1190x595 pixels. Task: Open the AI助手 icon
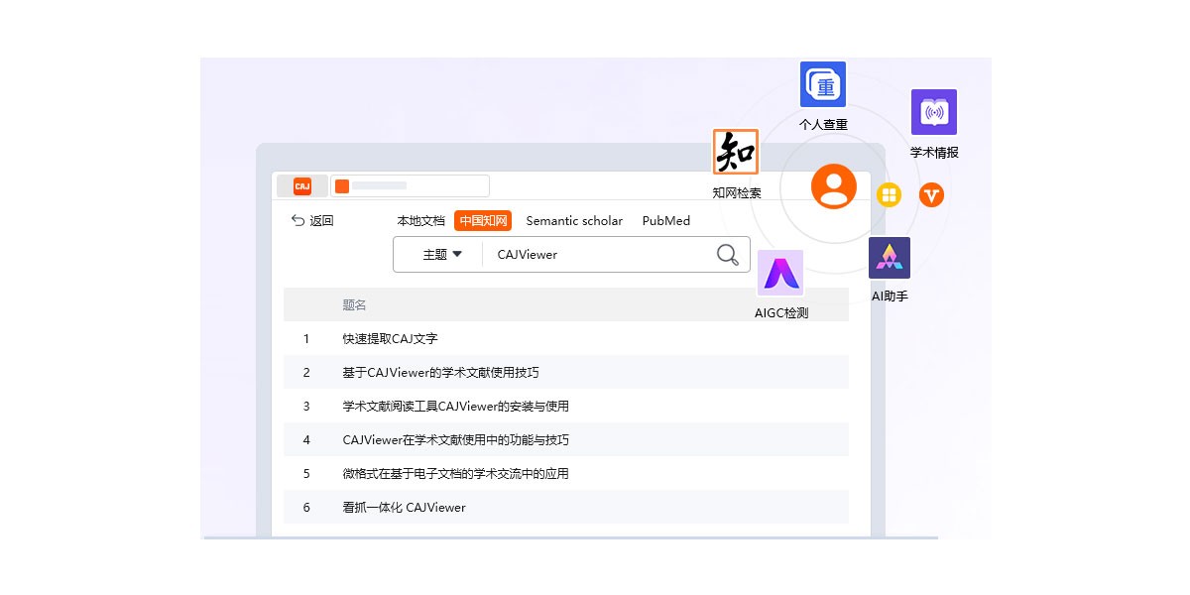(890, 258)
